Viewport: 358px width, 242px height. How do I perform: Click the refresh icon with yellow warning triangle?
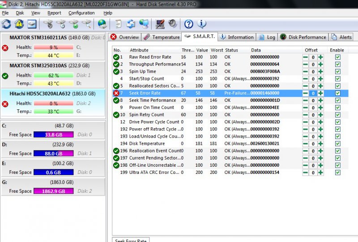pyautogui.click(x=19, y=24)
